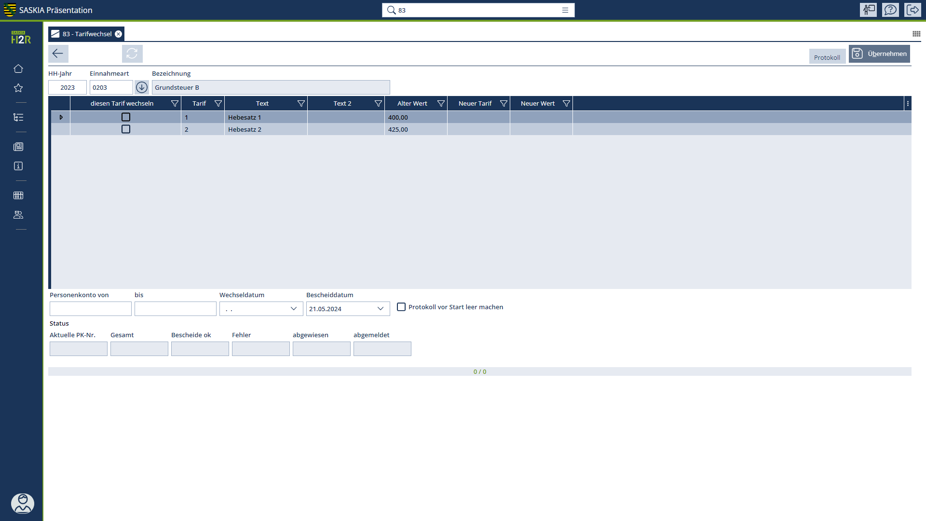
Task: Open grid view icon at far right
Action: (916, 34)
